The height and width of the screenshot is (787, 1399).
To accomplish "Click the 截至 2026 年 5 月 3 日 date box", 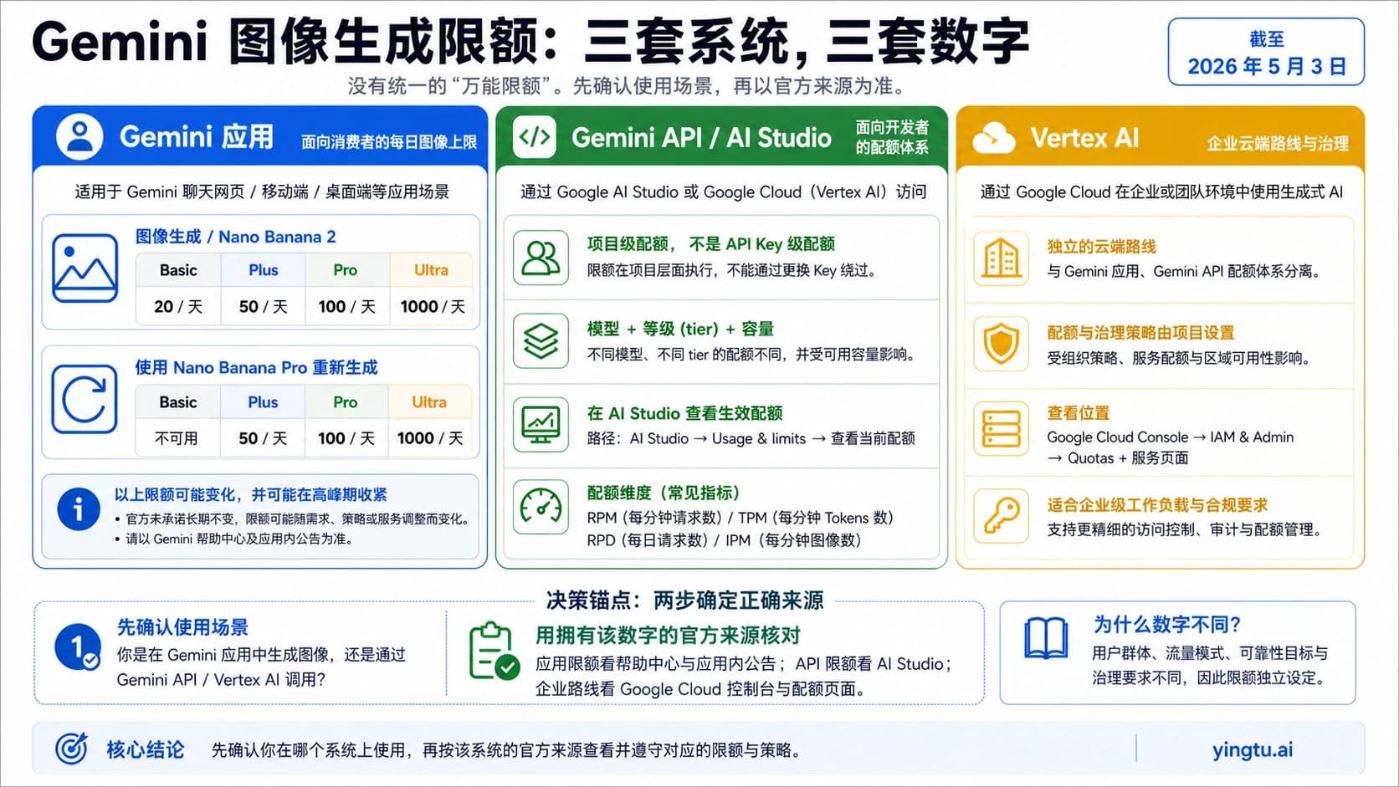I will coord(1266,53).
